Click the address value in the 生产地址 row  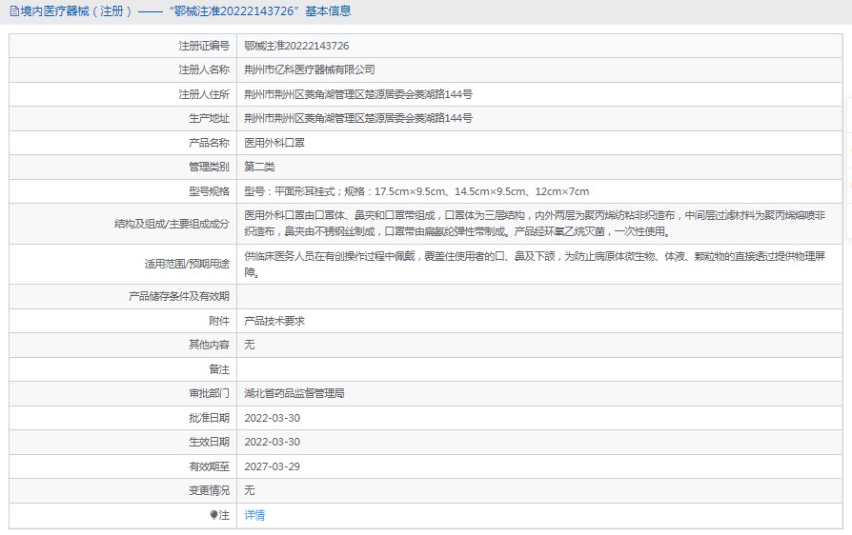tap(358, 118)
